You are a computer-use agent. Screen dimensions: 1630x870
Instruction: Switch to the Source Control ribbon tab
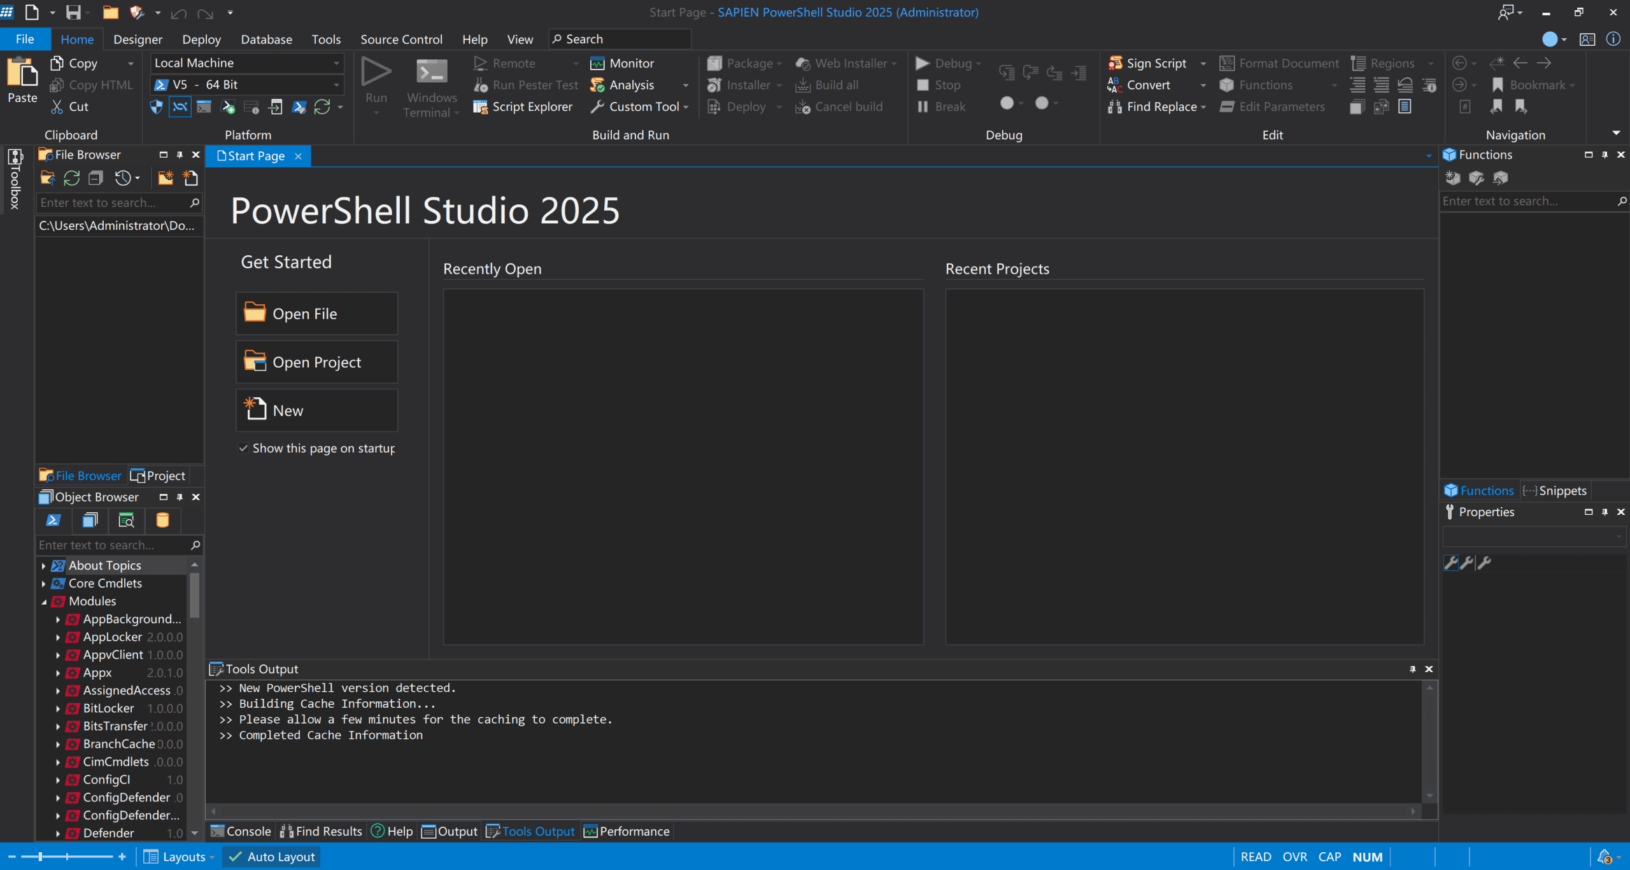401,39
